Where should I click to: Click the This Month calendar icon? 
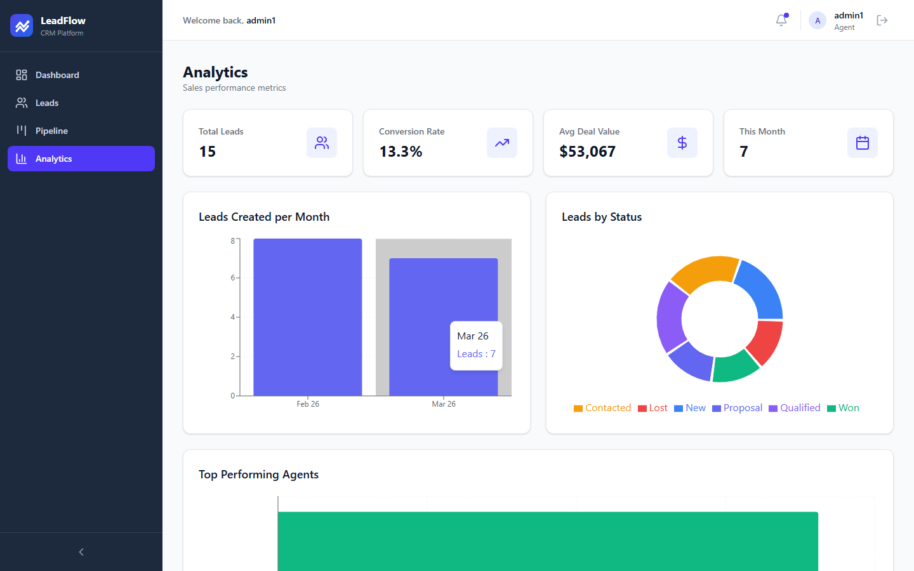point(863,143)
